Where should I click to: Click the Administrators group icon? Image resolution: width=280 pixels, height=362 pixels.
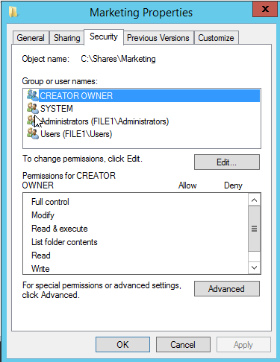tap(33, 121)
